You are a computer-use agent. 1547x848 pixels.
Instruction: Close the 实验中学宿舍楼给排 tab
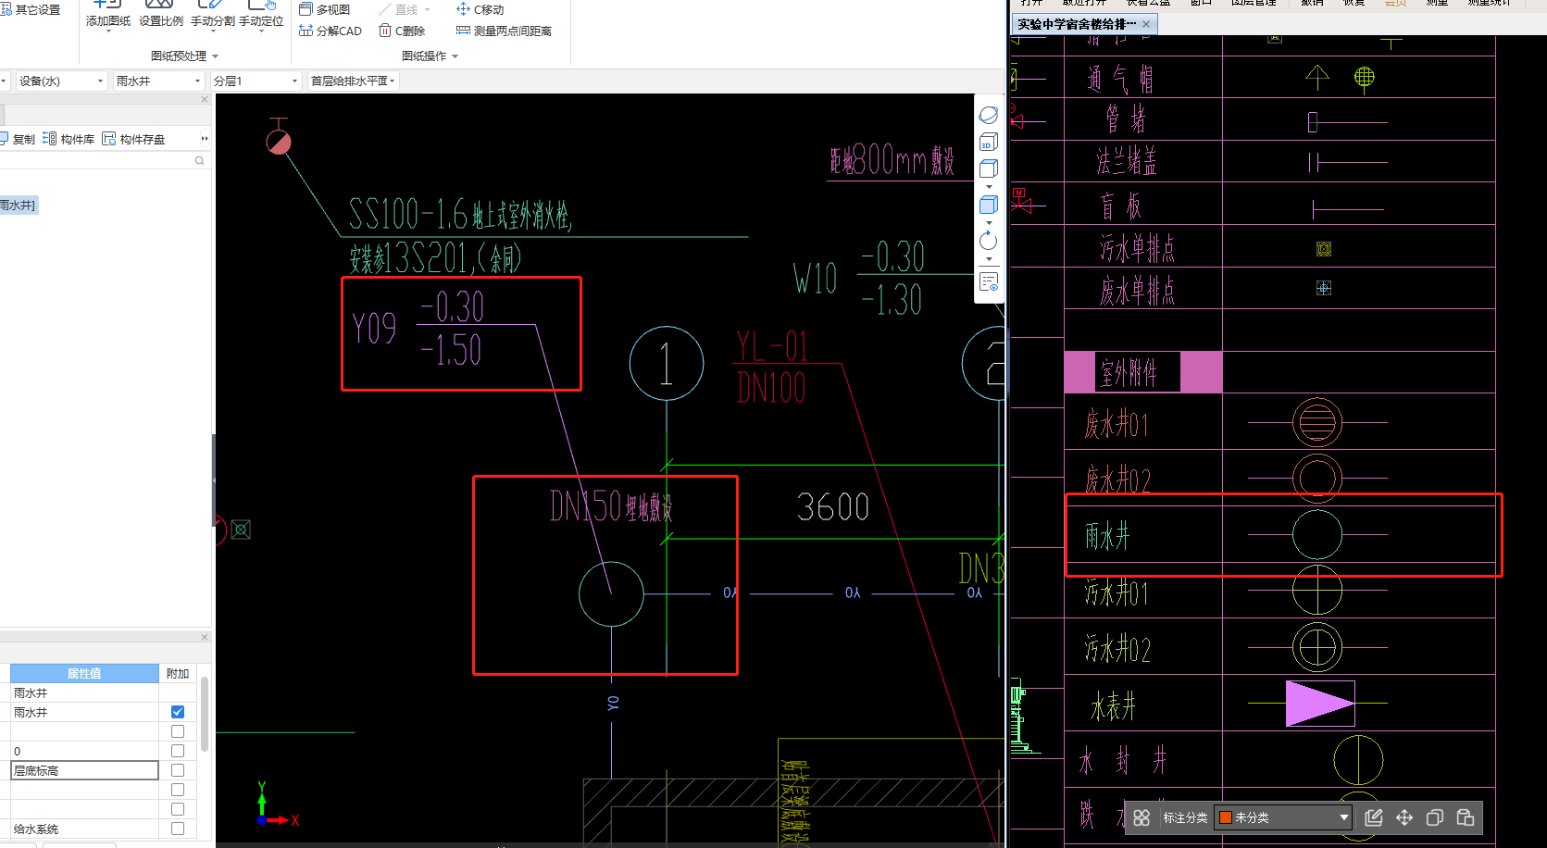1146,24
